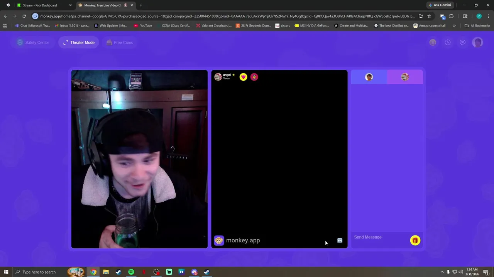The height and width of the screenshot is (277, 494).
Task: Open The best ChatBot bookmark
Action: [x=392, y=26]
